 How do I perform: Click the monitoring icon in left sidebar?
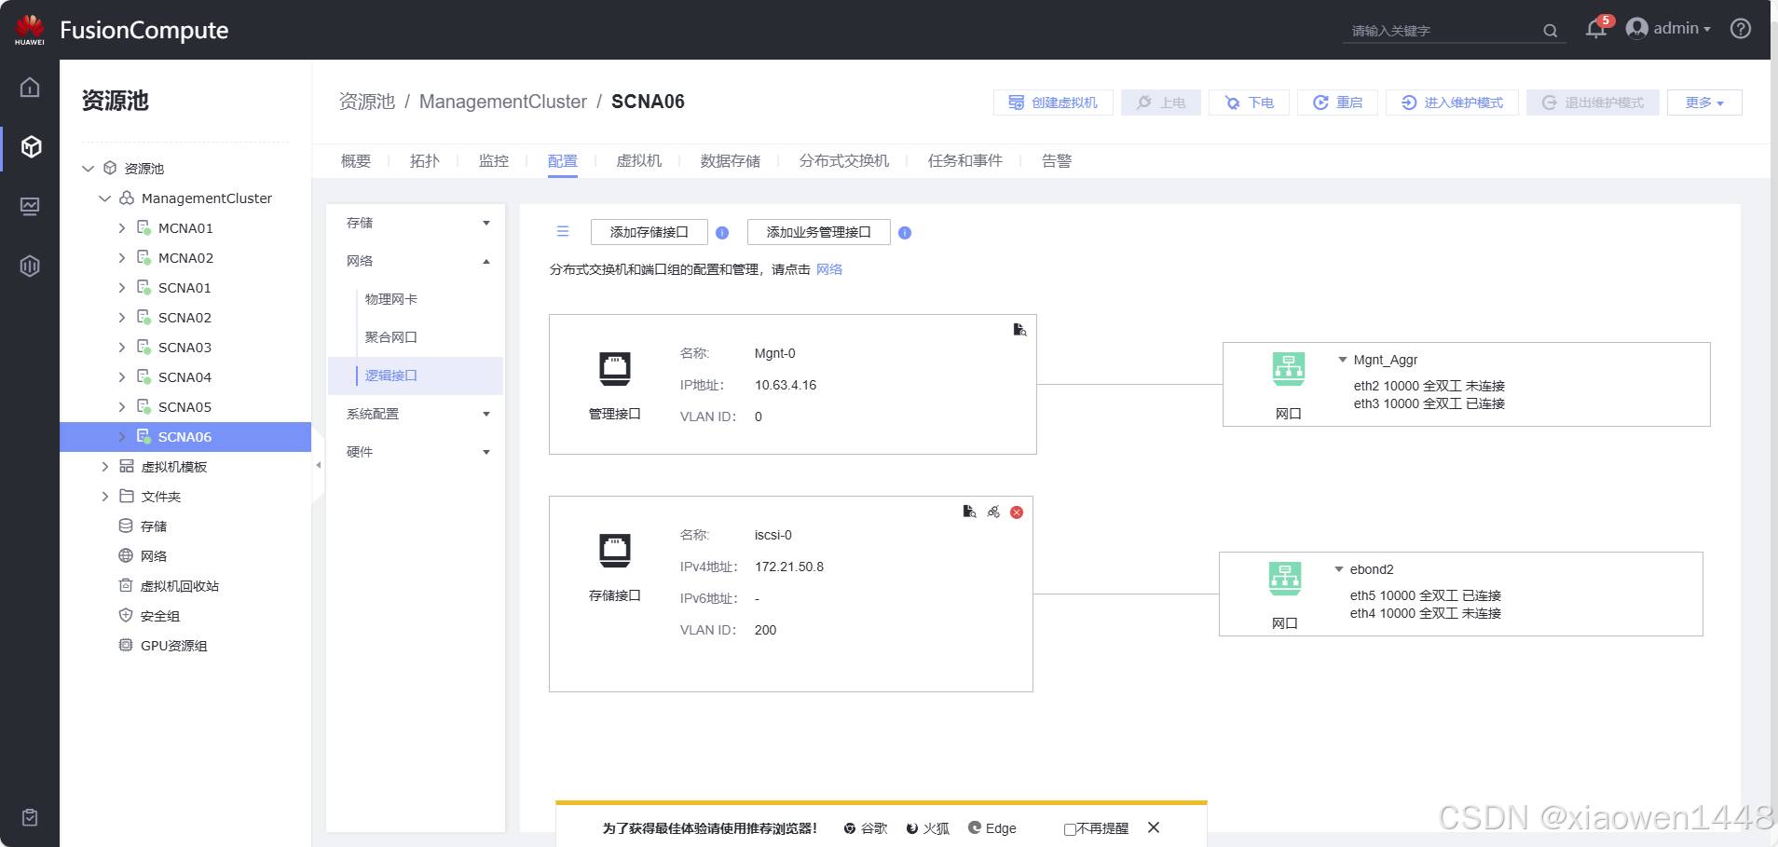coord(30,206)
